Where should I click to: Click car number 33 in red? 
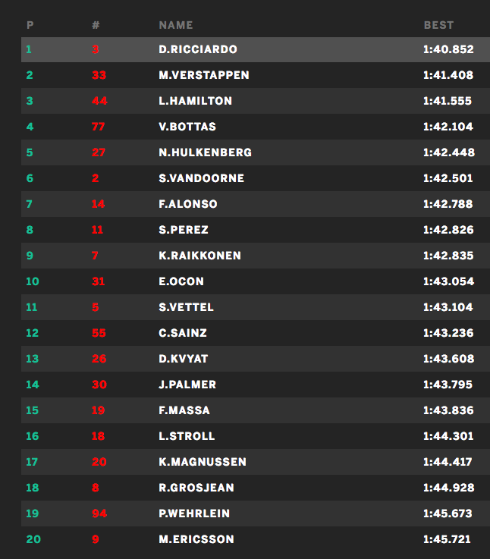(x=99, y=75)
